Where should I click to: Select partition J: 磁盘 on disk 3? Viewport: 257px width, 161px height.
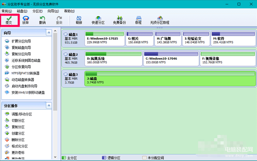pos(170,79)
